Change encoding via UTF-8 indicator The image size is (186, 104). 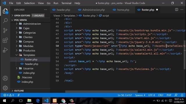151,95
